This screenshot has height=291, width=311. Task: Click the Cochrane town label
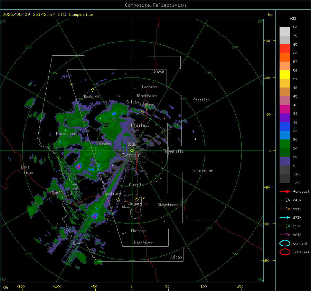point(113,193)
